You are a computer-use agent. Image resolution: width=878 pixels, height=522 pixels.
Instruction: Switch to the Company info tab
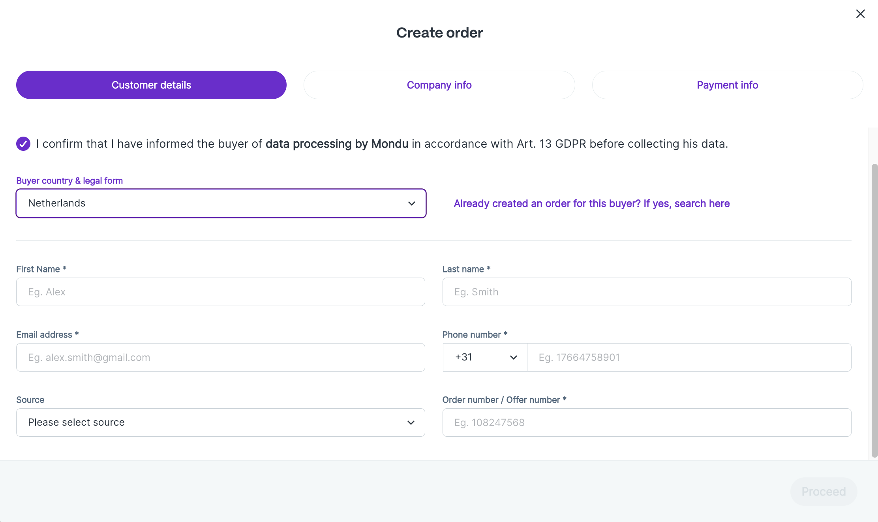(x=439, y=85)
